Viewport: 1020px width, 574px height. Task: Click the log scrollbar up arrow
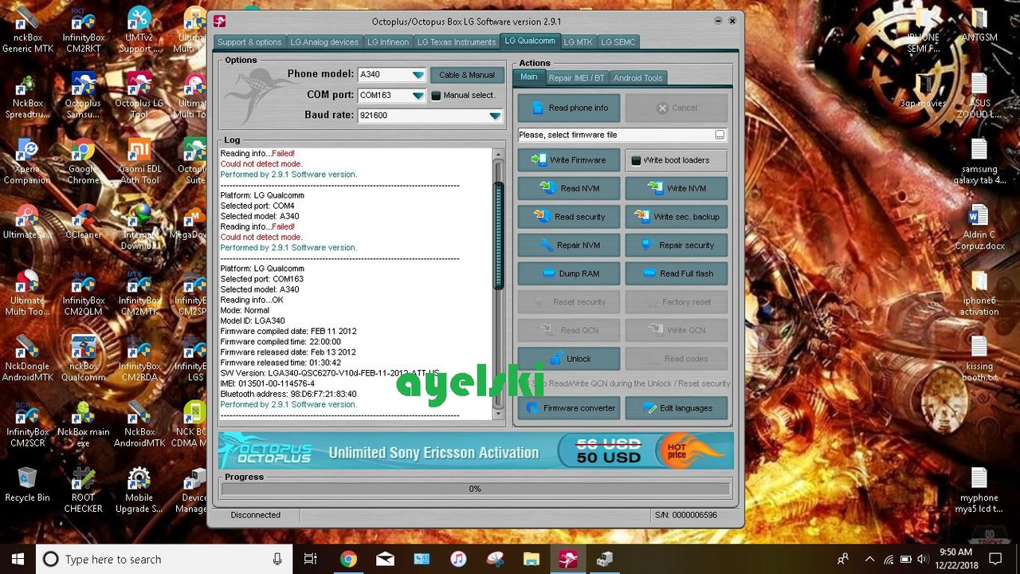499,155
